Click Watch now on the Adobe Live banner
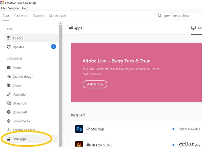 (x=95, y=84)
